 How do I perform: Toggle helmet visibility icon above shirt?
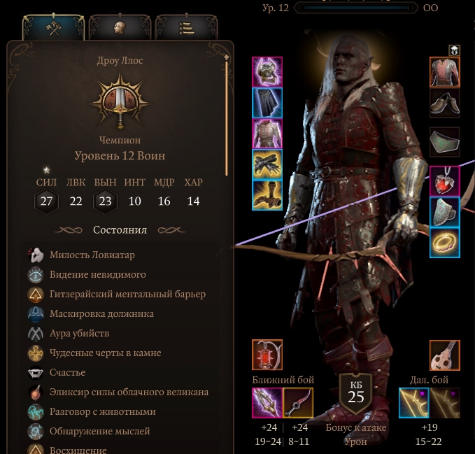tap(455, 50)
